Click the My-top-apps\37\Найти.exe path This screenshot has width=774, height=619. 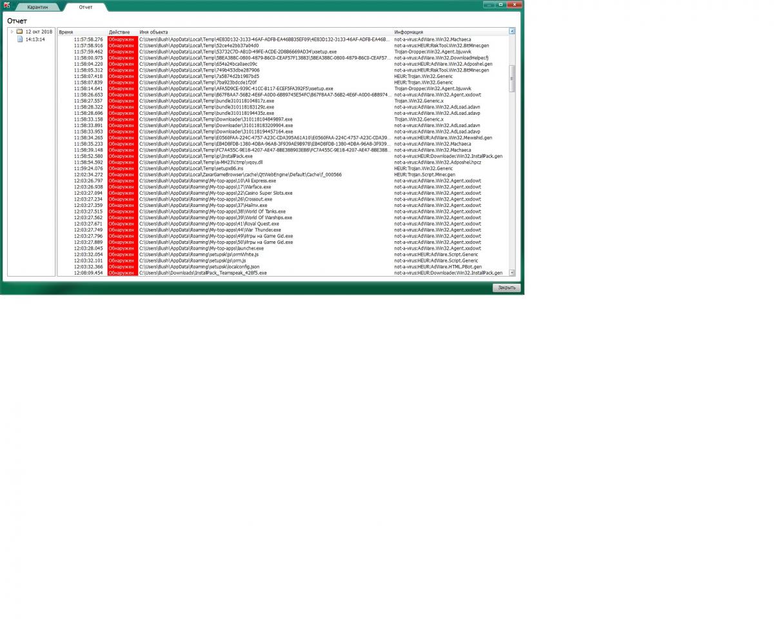coord(203,205)
